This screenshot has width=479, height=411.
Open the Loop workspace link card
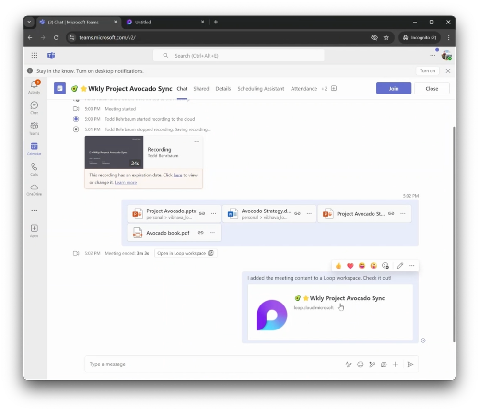click(330, 312)
